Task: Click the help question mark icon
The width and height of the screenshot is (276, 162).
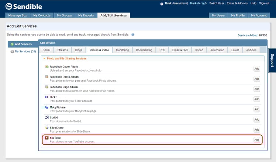Action: 133,35
